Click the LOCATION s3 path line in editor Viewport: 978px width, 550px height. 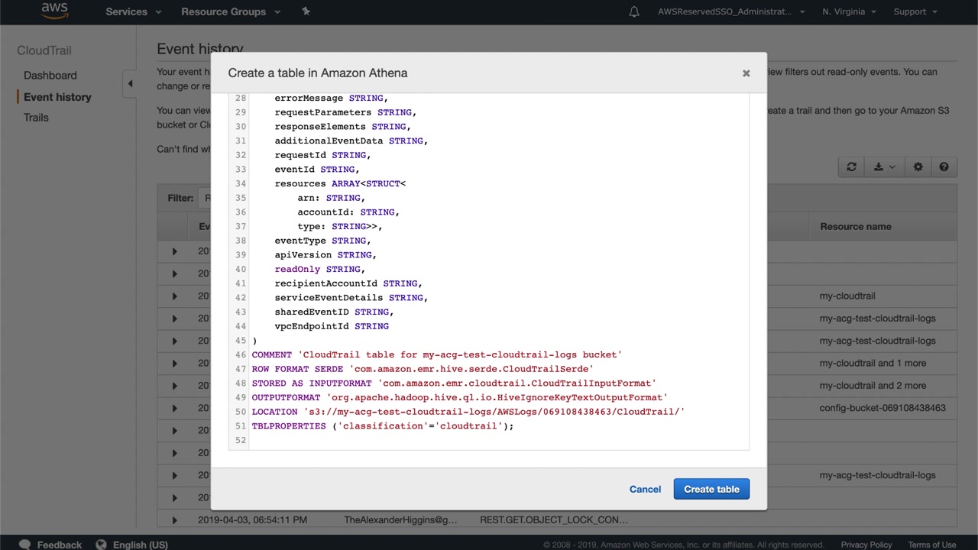click(x=468, y=412)
